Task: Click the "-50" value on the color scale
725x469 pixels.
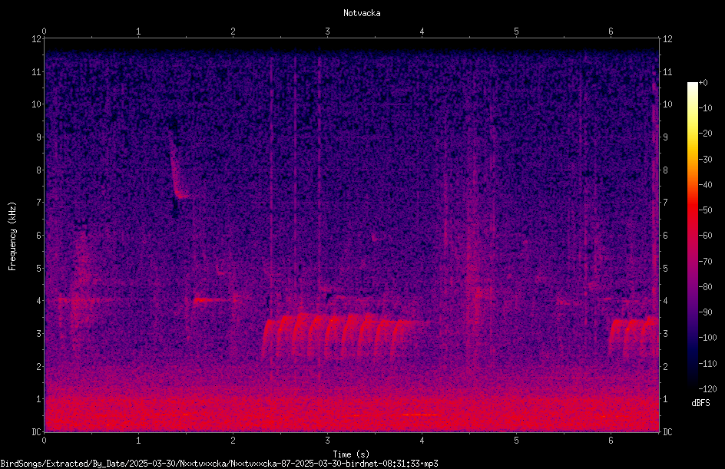Action: coord(705,210)
